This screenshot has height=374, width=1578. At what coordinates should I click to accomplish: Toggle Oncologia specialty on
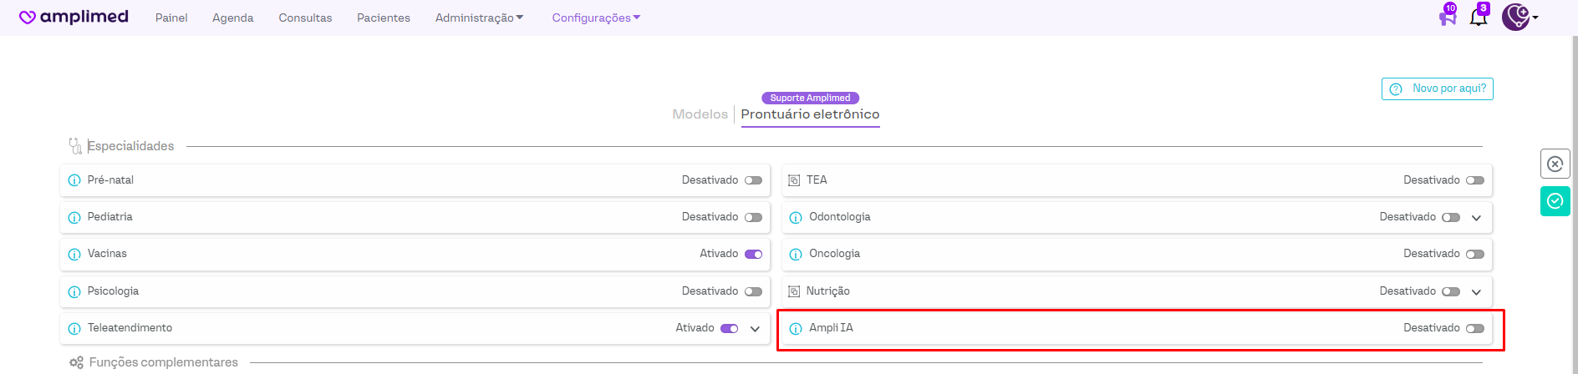pos(1475,254)
